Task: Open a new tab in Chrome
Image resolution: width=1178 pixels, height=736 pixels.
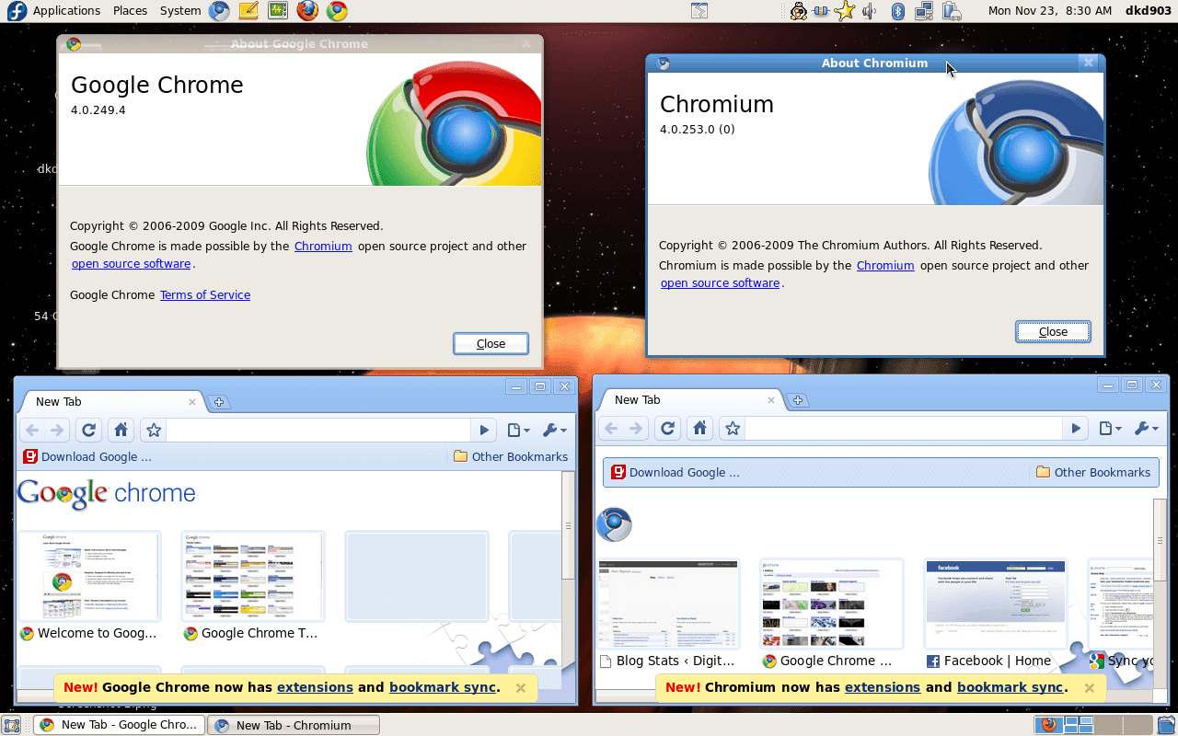Action: pos(219,402)
